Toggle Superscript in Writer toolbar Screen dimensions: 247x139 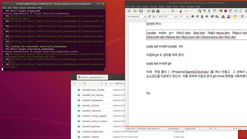pos(212,16)
